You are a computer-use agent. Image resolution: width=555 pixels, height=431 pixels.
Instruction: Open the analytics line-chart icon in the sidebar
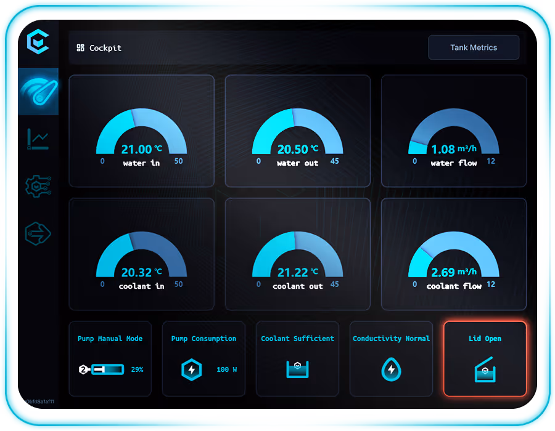pyautogui.click(x=38, y=139)
